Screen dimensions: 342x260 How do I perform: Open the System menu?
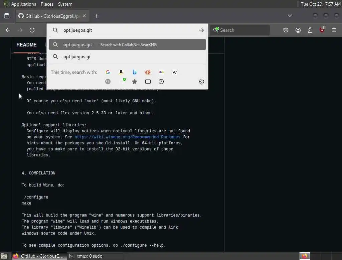click(65, 4)
